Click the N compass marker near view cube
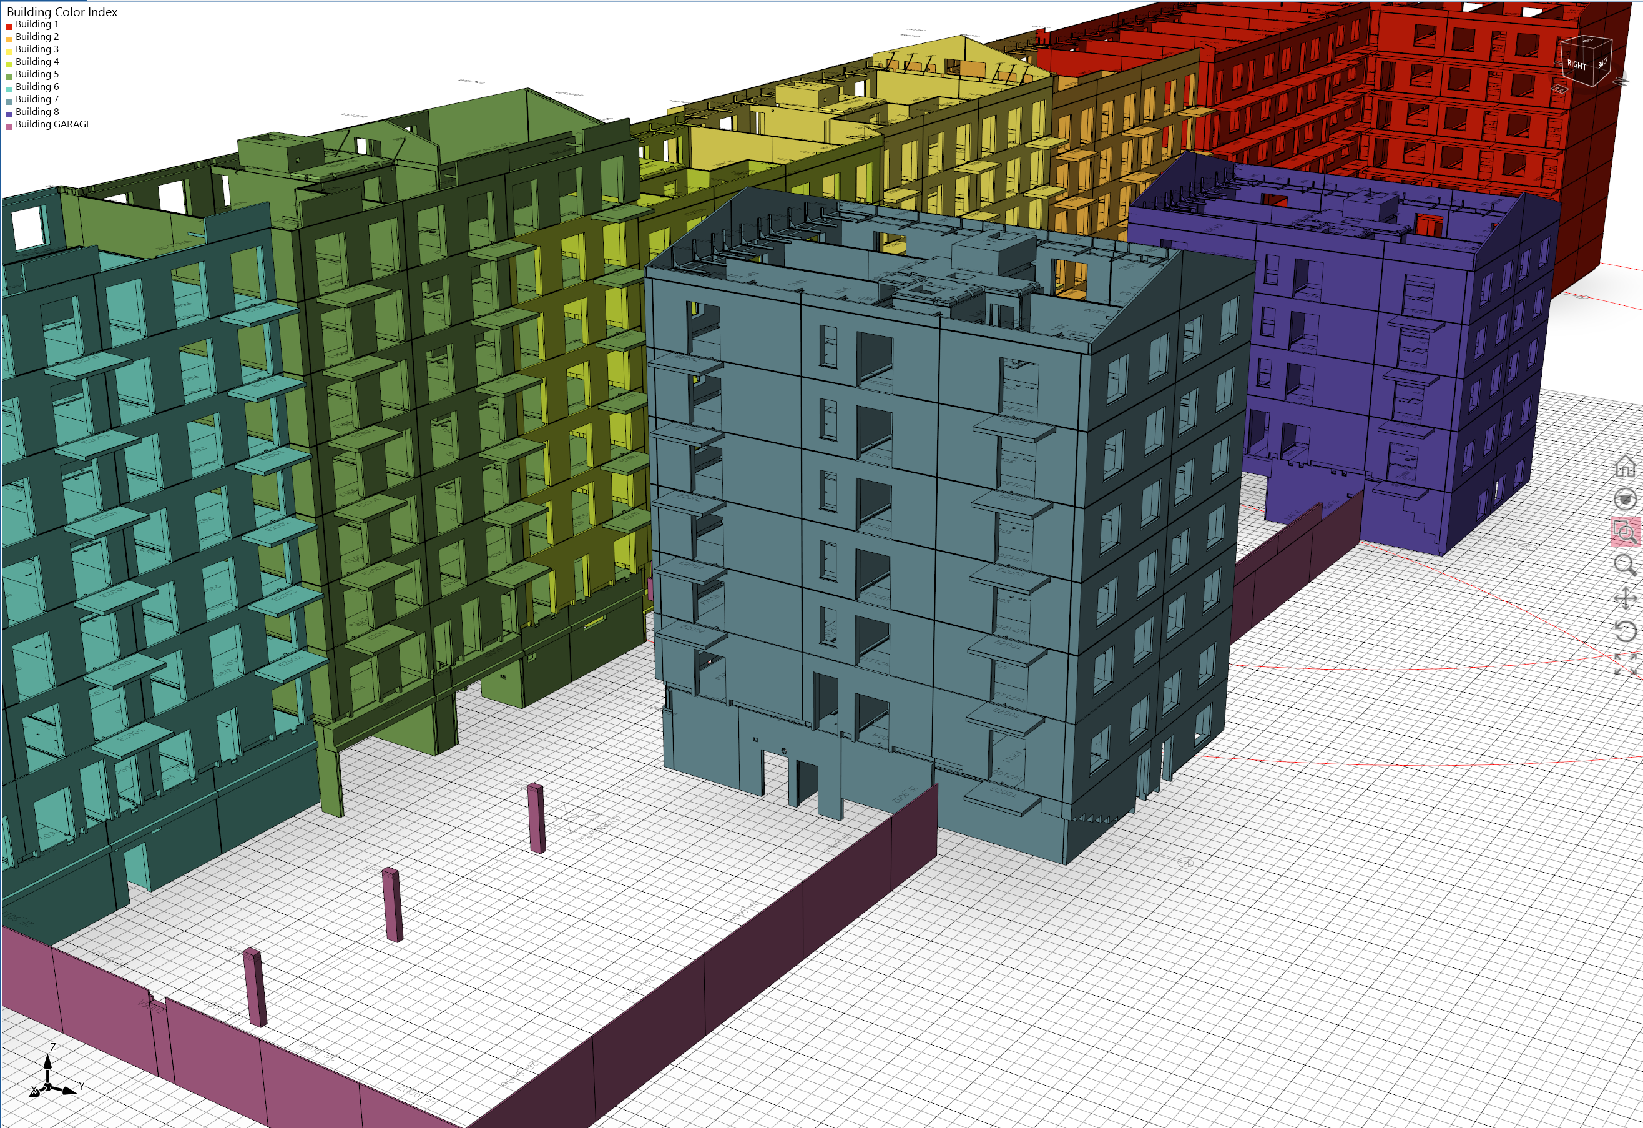The width and height of the screenshot is (1643, 1128). click(x=1621, y=82)
